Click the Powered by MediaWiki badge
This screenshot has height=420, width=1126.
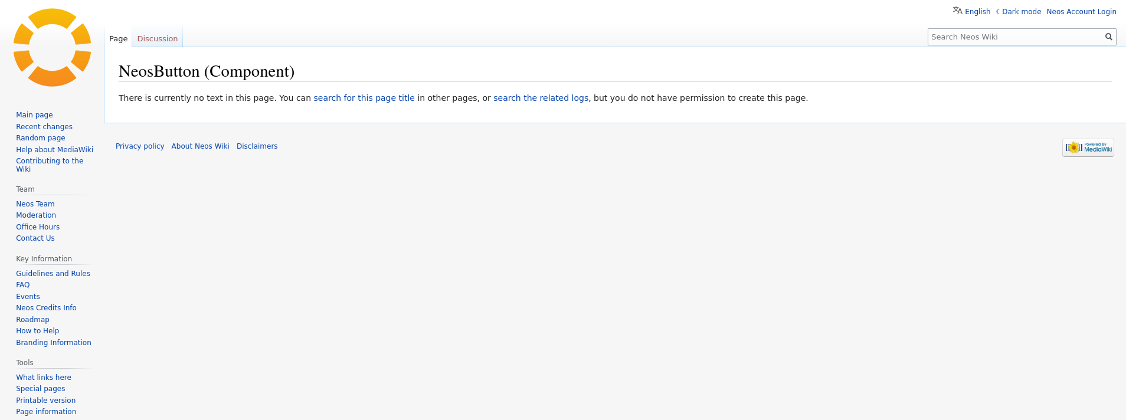(x=1088, y=147)
